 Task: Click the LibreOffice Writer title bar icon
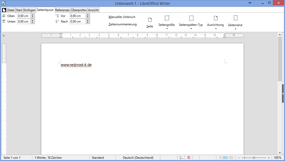tap(4, 3)
